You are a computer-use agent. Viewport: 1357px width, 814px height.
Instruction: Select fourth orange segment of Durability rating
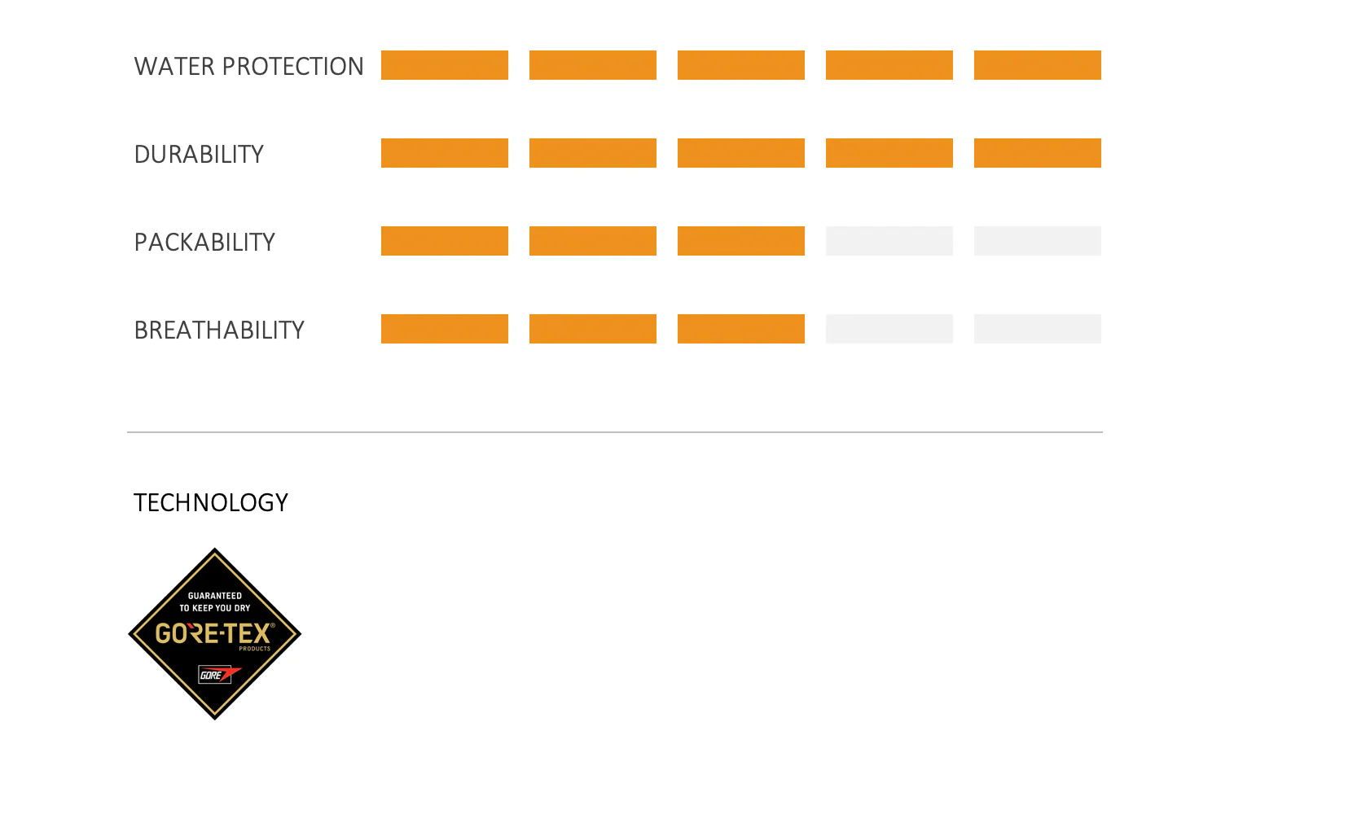click(x=889, y=153)
